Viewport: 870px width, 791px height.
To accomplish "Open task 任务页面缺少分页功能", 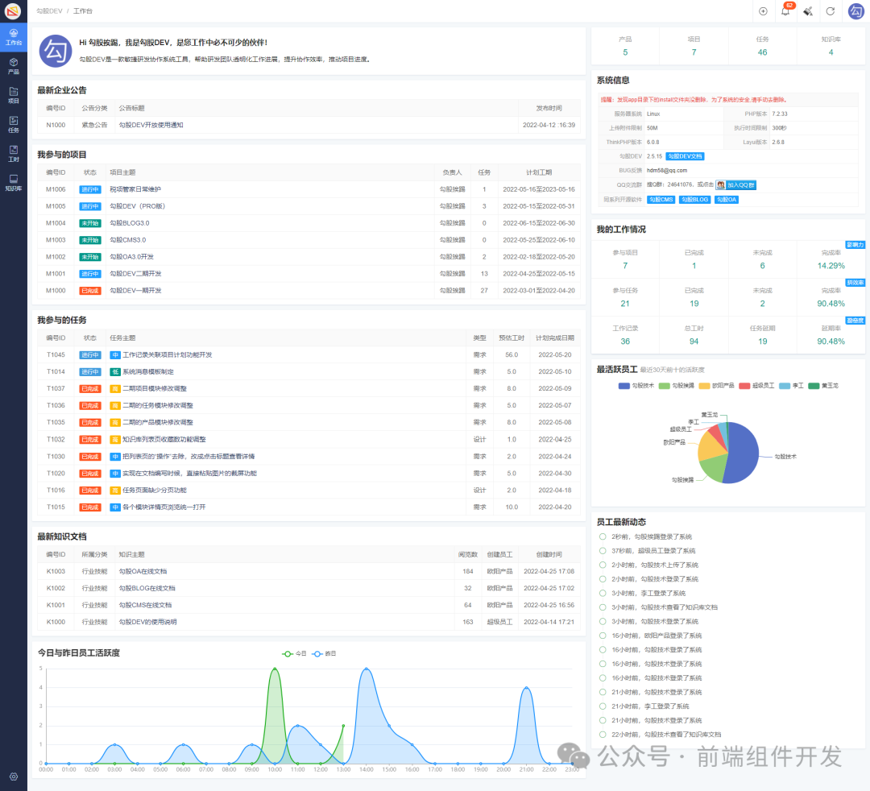I will point(154,491).
